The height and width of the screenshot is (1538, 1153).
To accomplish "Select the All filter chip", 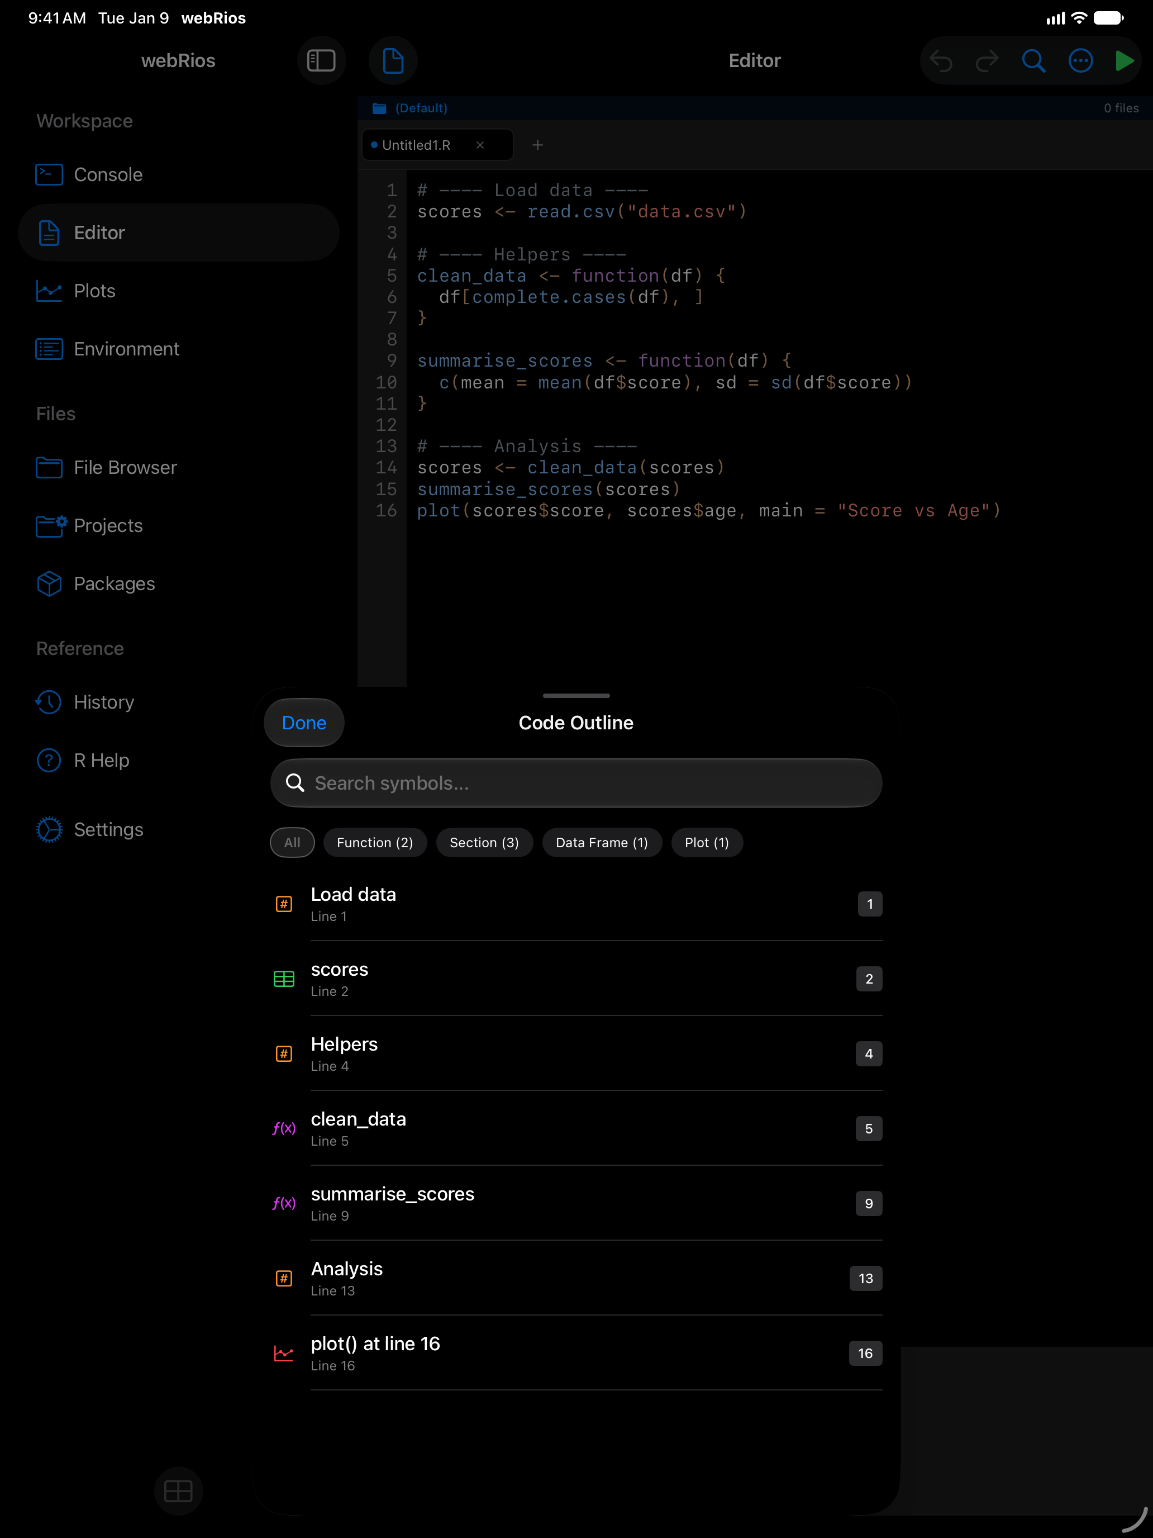I will (x=292, y=843).
